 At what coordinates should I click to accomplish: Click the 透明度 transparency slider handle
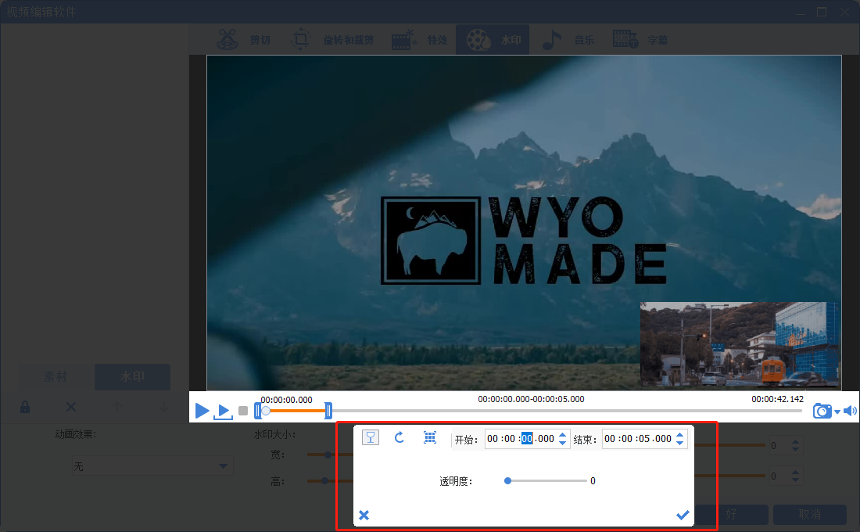pos(508,481)
